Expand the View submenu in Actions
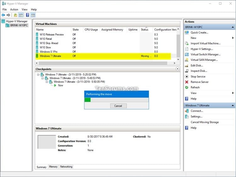The height and width of the screenshot is (177, 236). click(x=233, y=93)
